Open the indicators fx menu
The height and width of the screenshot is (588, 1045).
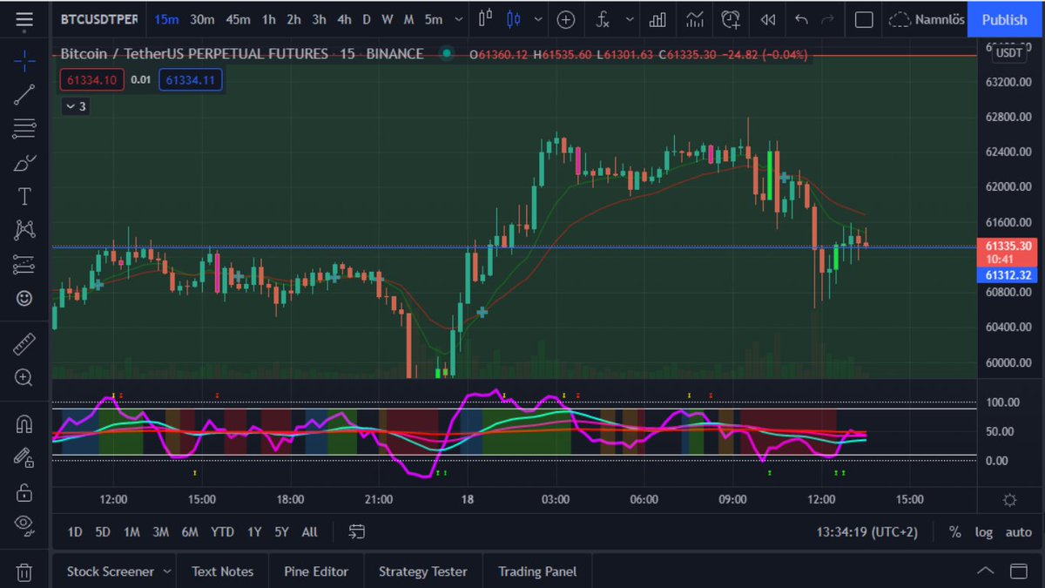603,19
